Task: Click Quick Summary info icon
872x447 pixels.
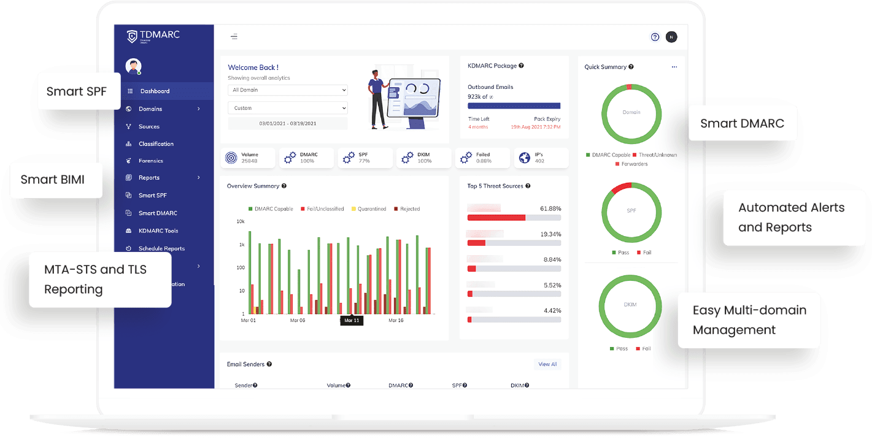Action: pyautogui.click(x=631, y=67)
